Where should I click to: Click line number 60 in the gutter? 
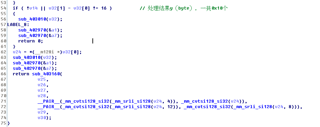(3, 41)
